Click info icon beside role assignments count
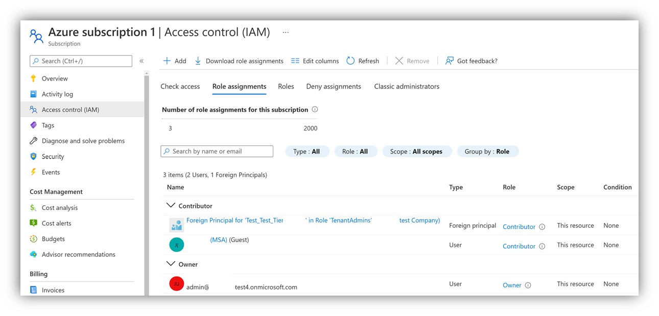 tap(315, 110)
